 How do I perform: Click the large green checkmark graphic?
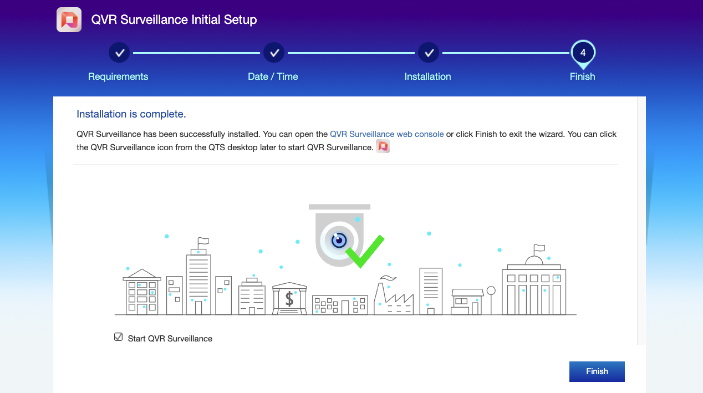[365, 251]
